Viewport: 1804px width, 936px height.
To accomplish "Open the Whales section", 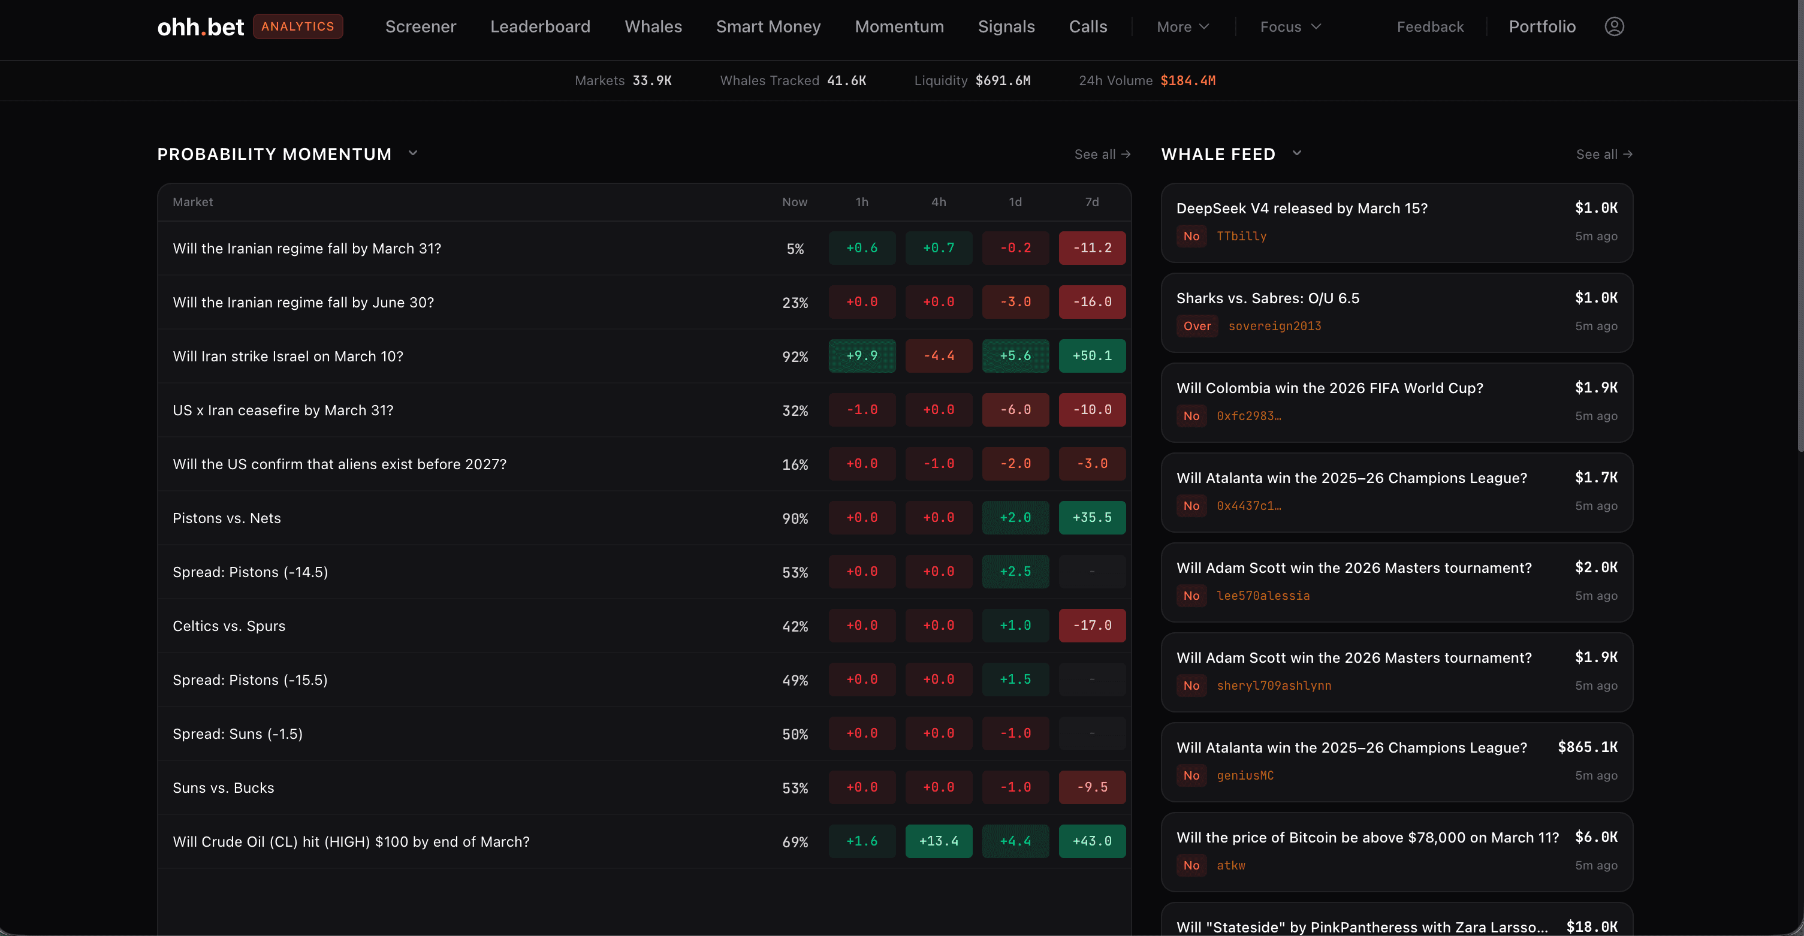I will (653, 26).
